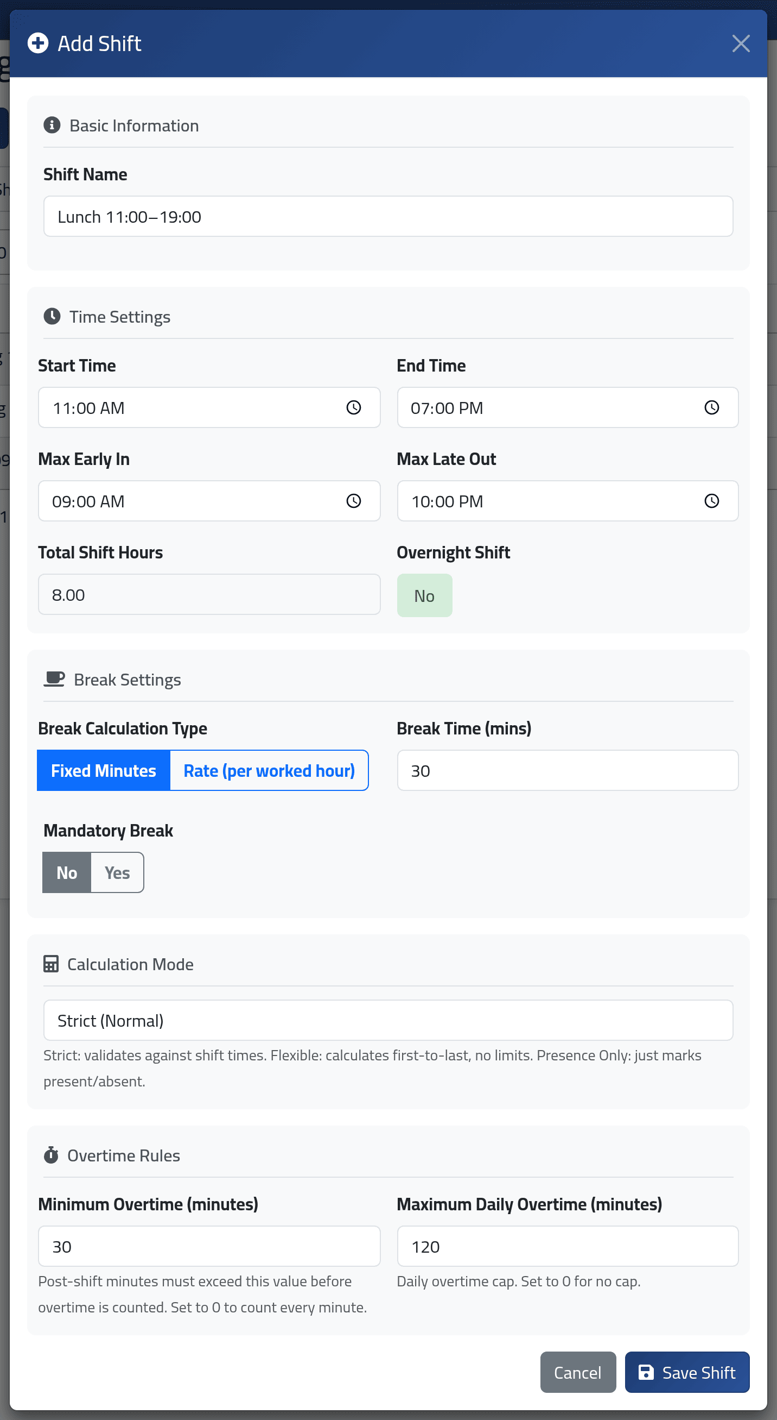This screenshot has width=777, height=1420.
Task: Click the Calculation Mode heading text
Action: [x=130, y=964]
